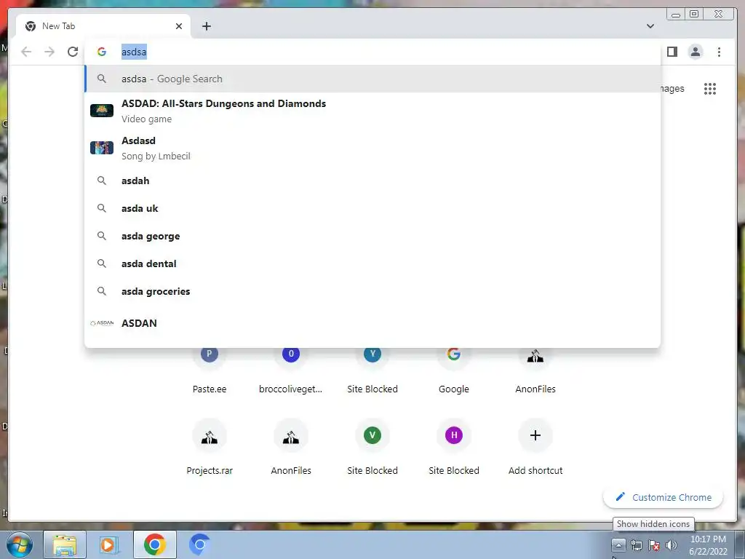
Task: Go forward with the forward arrow
Action: tap(49, 52)
